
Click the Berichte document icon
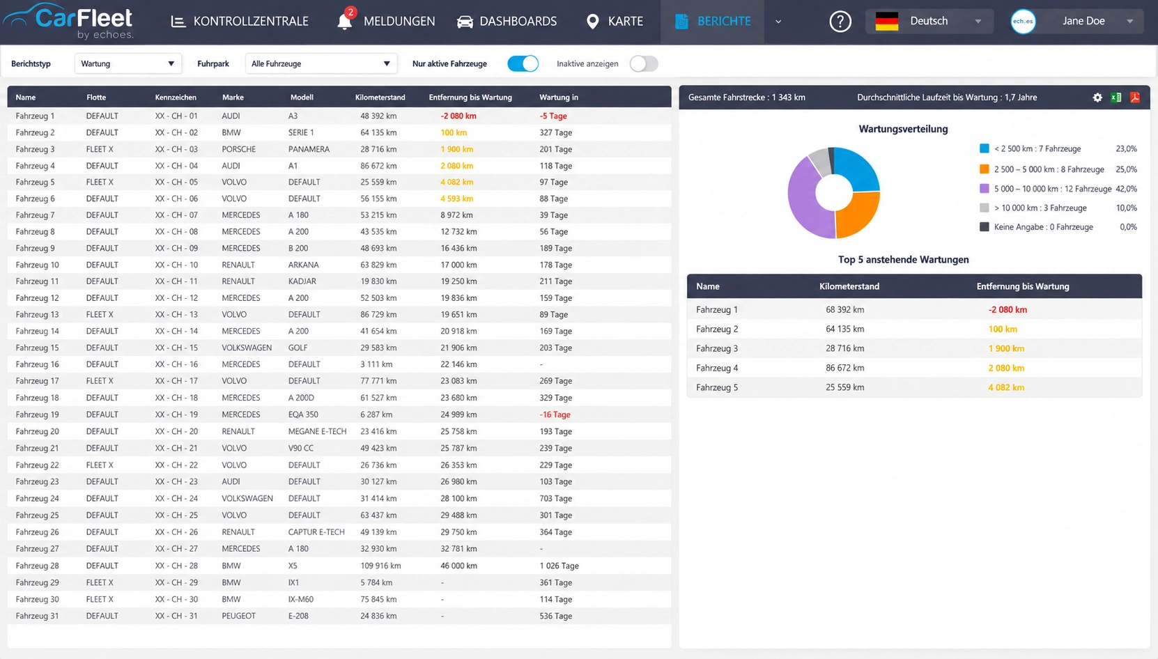[681, 22]
